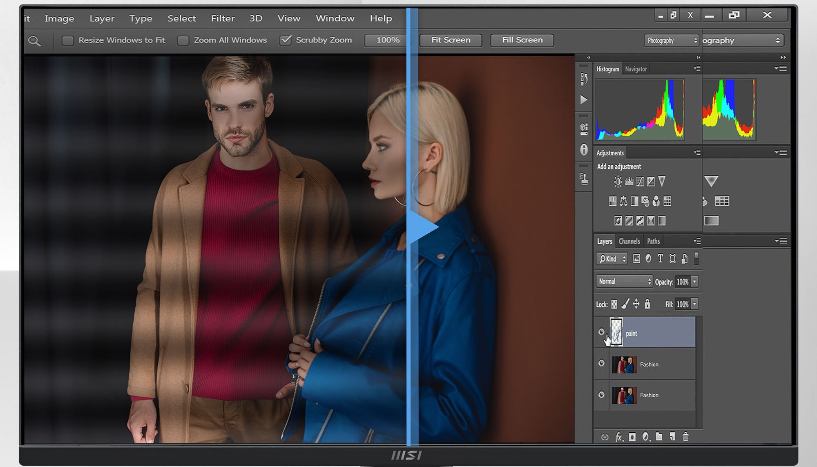
Task: Open the stamp presets dock icon
Action: (x=584, y=178)
